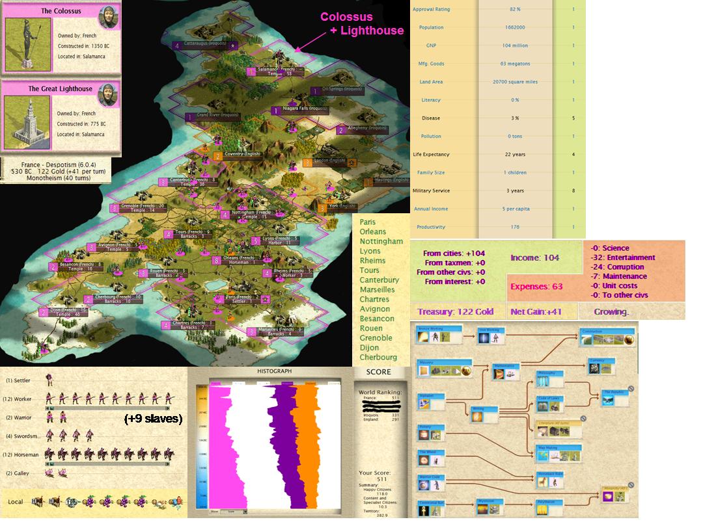The image size is (703, 524).
Task: Research the Literature technology box
Action: click(x=558, y=428)
